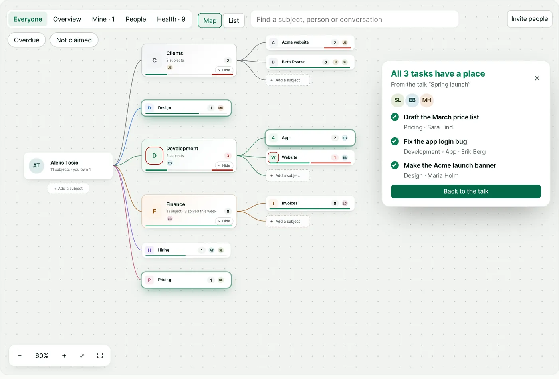Close the 'All 3 tasks have a place' panel
Image resolution: width=559 pixels, height=379 pixels.
point(537,78)
